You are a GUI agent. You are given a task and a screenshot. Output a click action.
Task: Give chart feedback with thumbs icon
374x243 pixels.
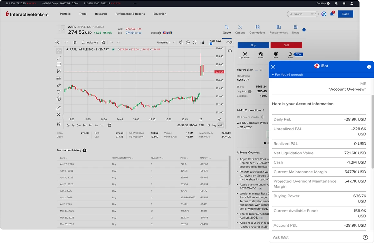[229, 42]
